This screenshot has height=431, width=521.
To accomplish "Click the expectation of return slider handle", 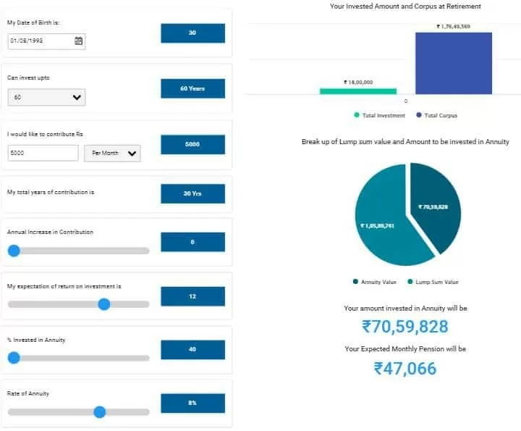I will pos(103,304).
